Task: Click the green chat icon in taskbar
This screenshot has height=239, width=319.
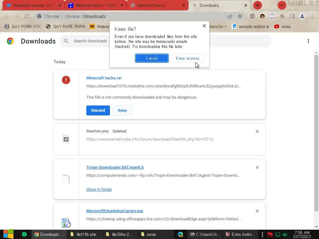Action: coord(24,234)
